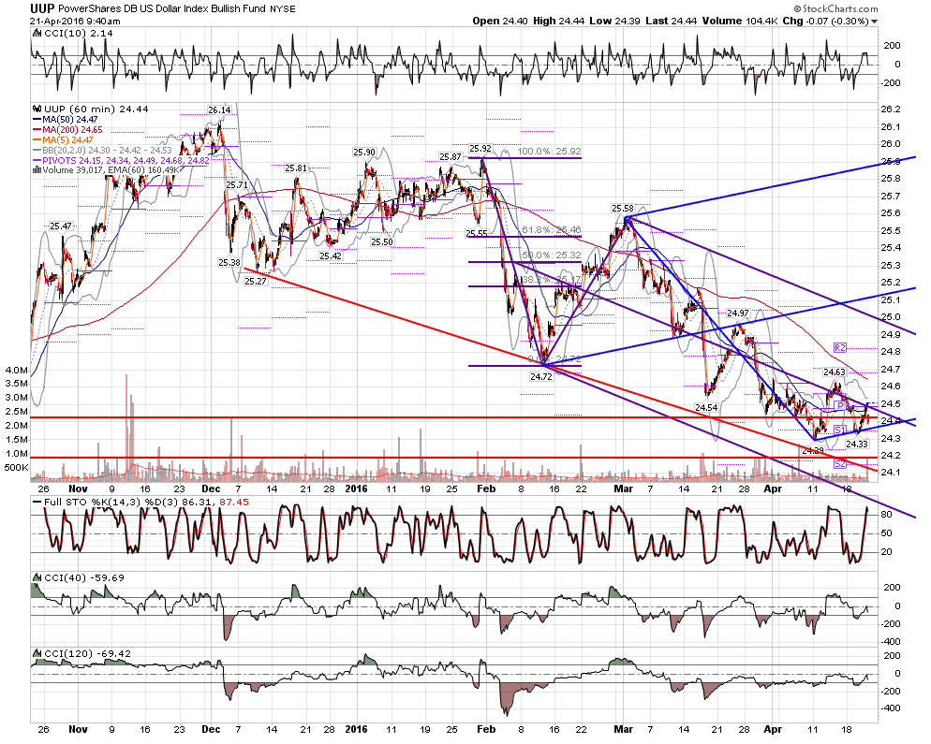Click the red down arrow after Chg
This screenshot has width=931, height=744.
pyautogui.click(x=874, y=22)
